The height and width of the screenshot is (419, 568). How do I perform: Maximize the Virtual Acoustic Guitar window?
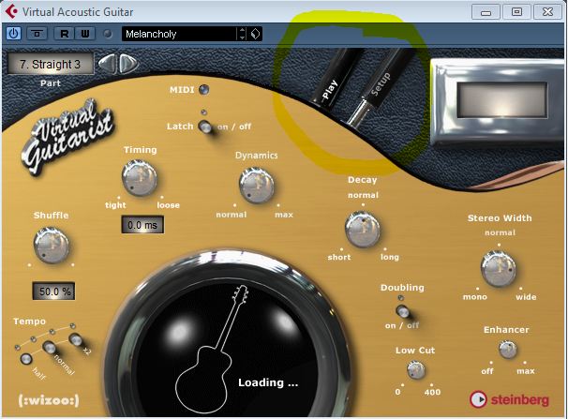(x=517, y=12)
